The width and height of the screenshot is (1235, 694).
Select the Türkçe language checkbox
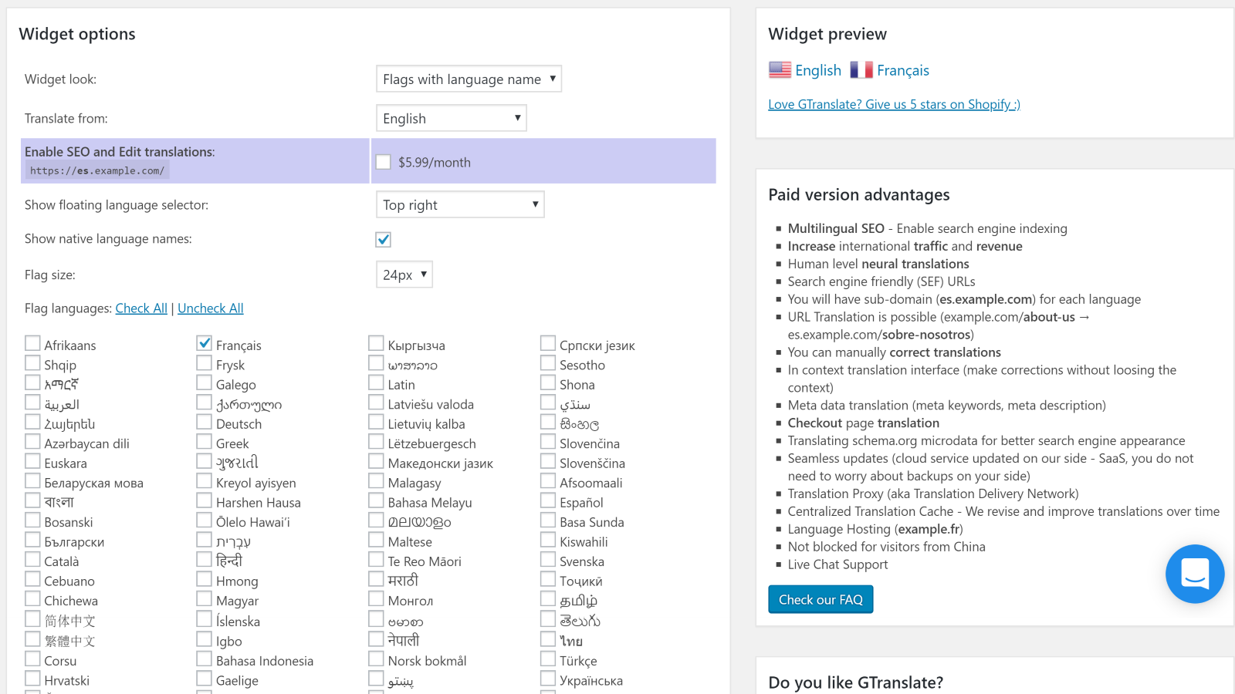tap(548, 659)
